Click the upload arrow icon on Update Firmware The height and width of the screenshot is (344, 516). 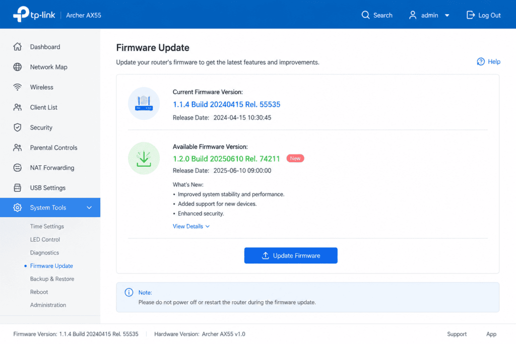(265, 255)
